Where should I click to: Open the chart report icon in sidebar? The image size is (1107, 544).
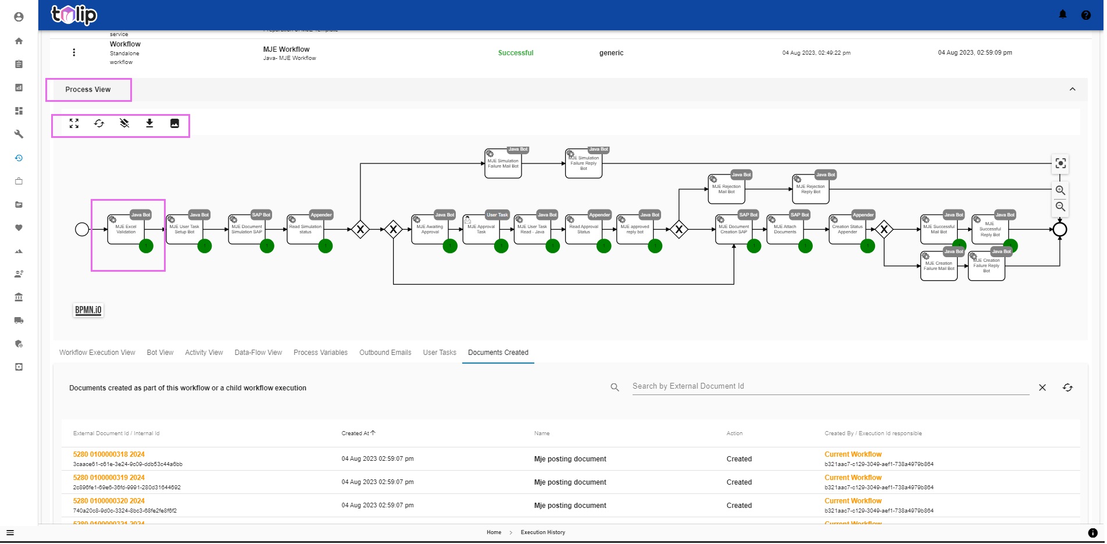pyautogui.click(x=19, y=87)
